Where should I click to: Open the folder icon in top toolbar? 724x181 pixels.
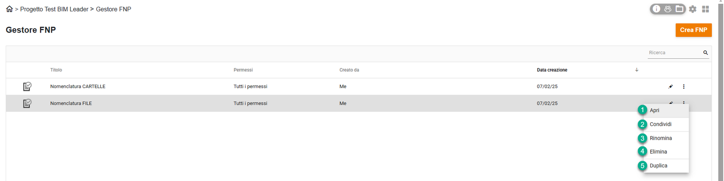coord(679,9)
